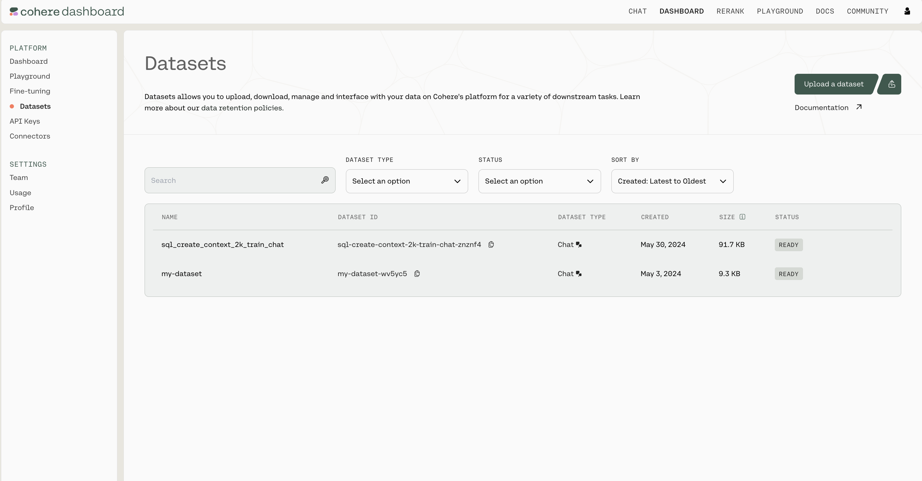Select API Keys in the sidebar
Viewport: 922px width, 481px height.
point(25,121)
